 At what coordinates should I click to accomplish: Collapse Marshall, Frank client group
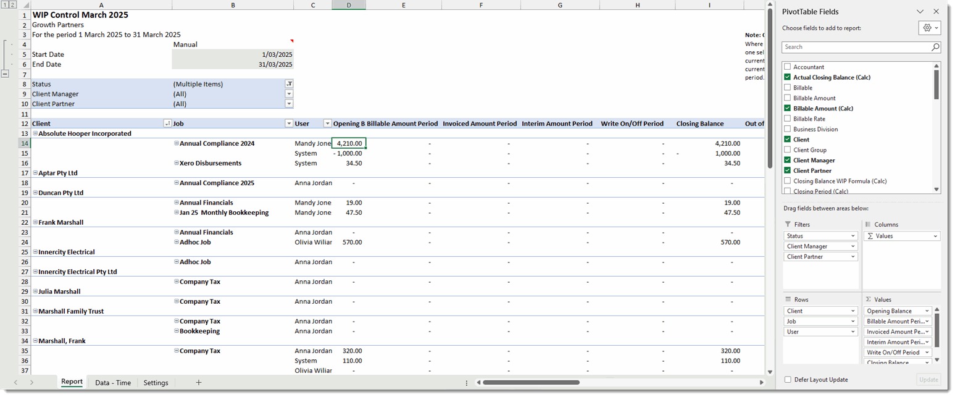(35, 341)
